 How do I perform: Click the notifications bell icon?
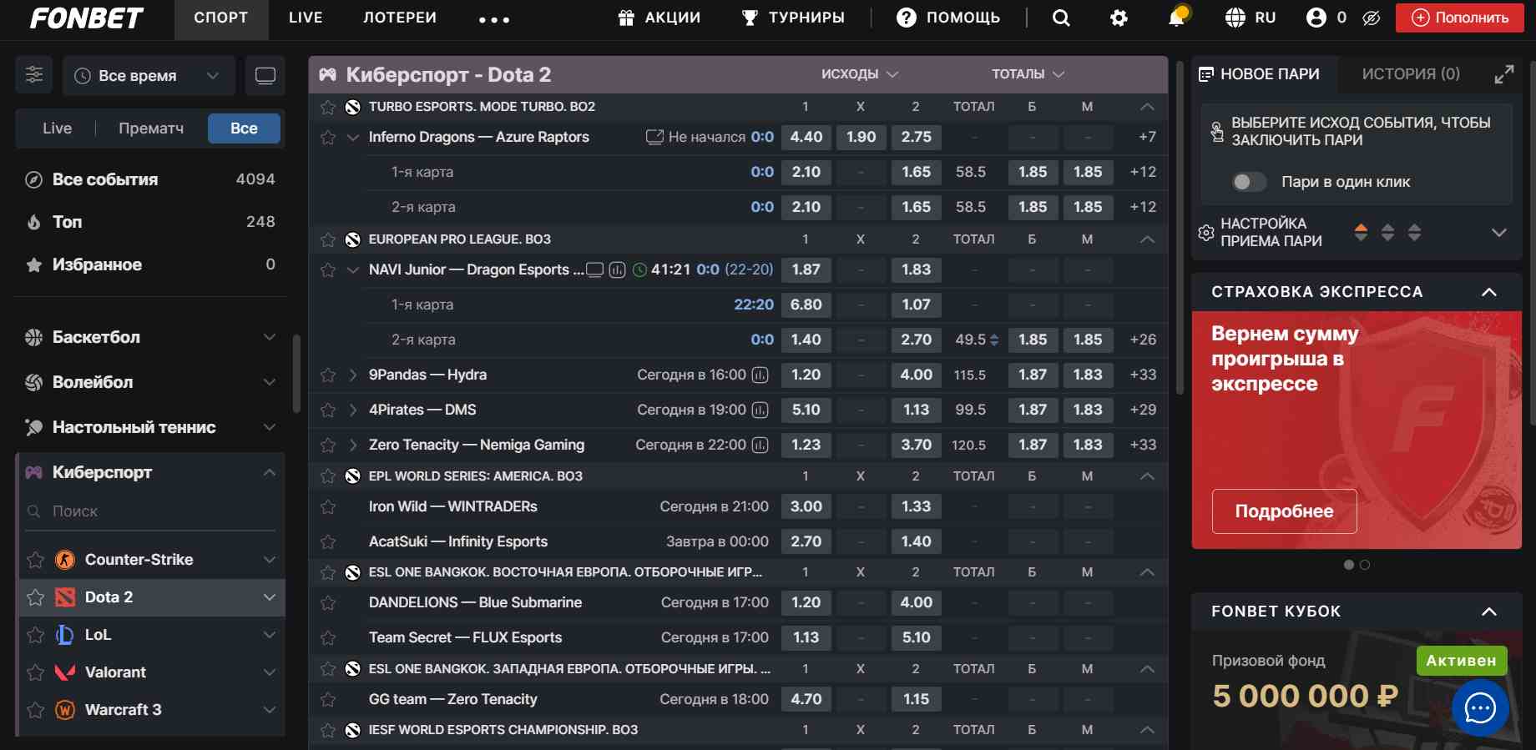coord(1176,18)
